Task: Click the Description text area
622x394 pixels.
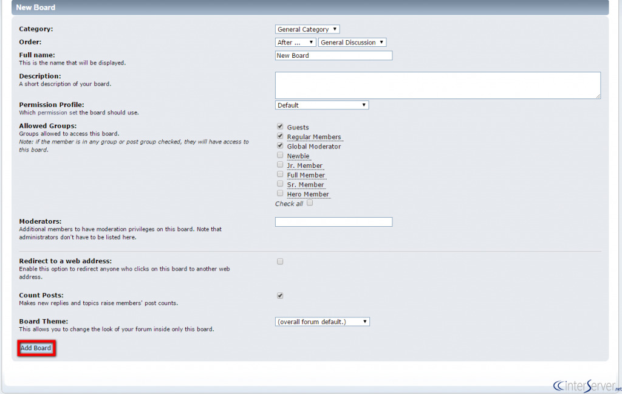Action: pos(437,85)
